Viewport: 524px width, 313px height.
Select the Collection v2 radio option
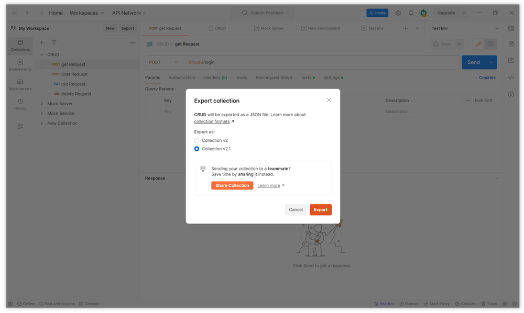click(197, 140)
